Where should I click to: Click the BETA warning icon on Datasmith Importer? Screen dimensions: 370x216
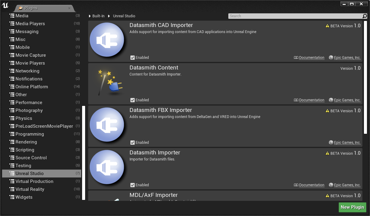coord(327,154)
